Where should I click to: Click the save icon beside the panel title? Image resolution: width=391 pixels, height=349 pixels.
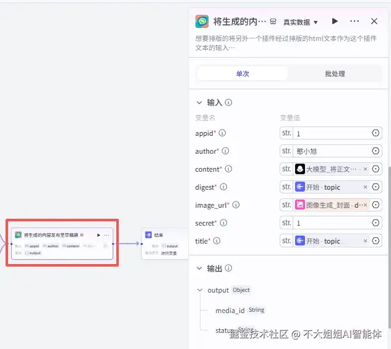pos(273,22)
